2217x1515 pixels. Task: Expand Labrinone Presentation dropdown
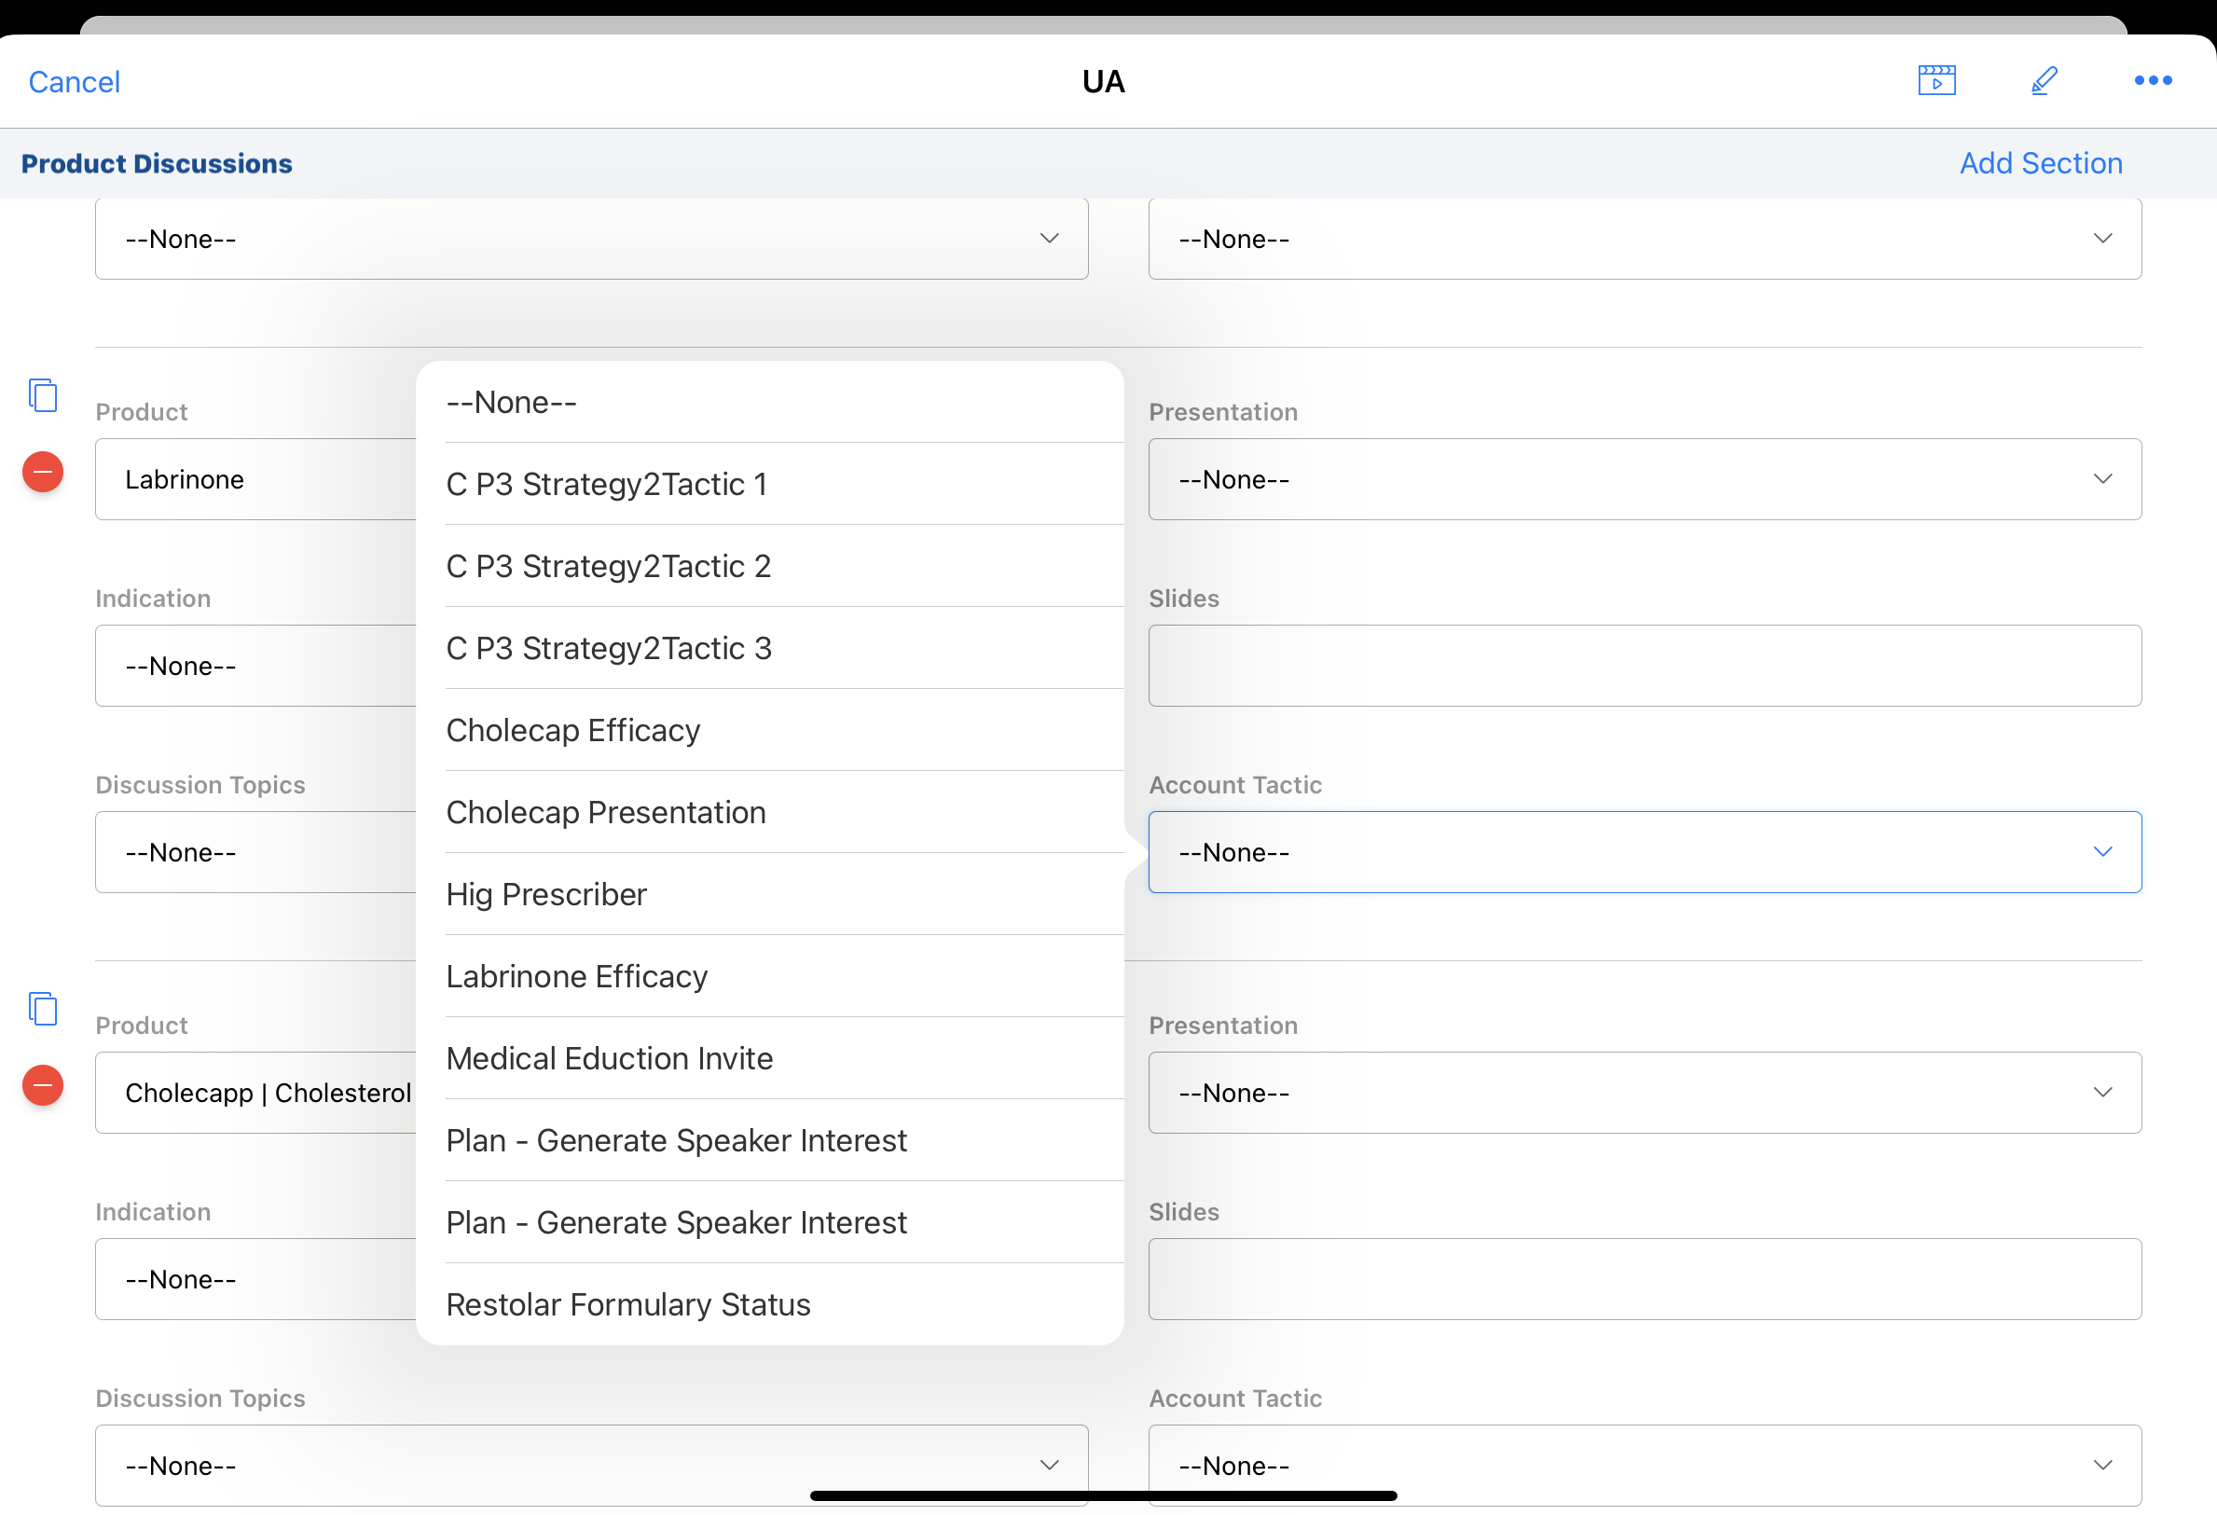coord(1644,479)
